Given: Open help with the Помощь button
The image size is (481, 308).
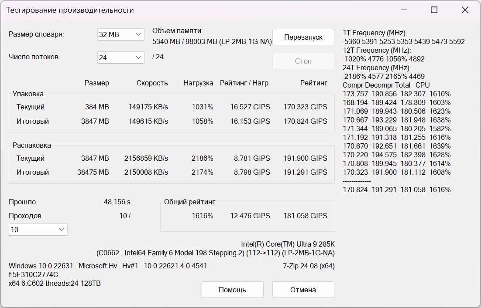Looking at the screenshot, I should coord(232,290).
